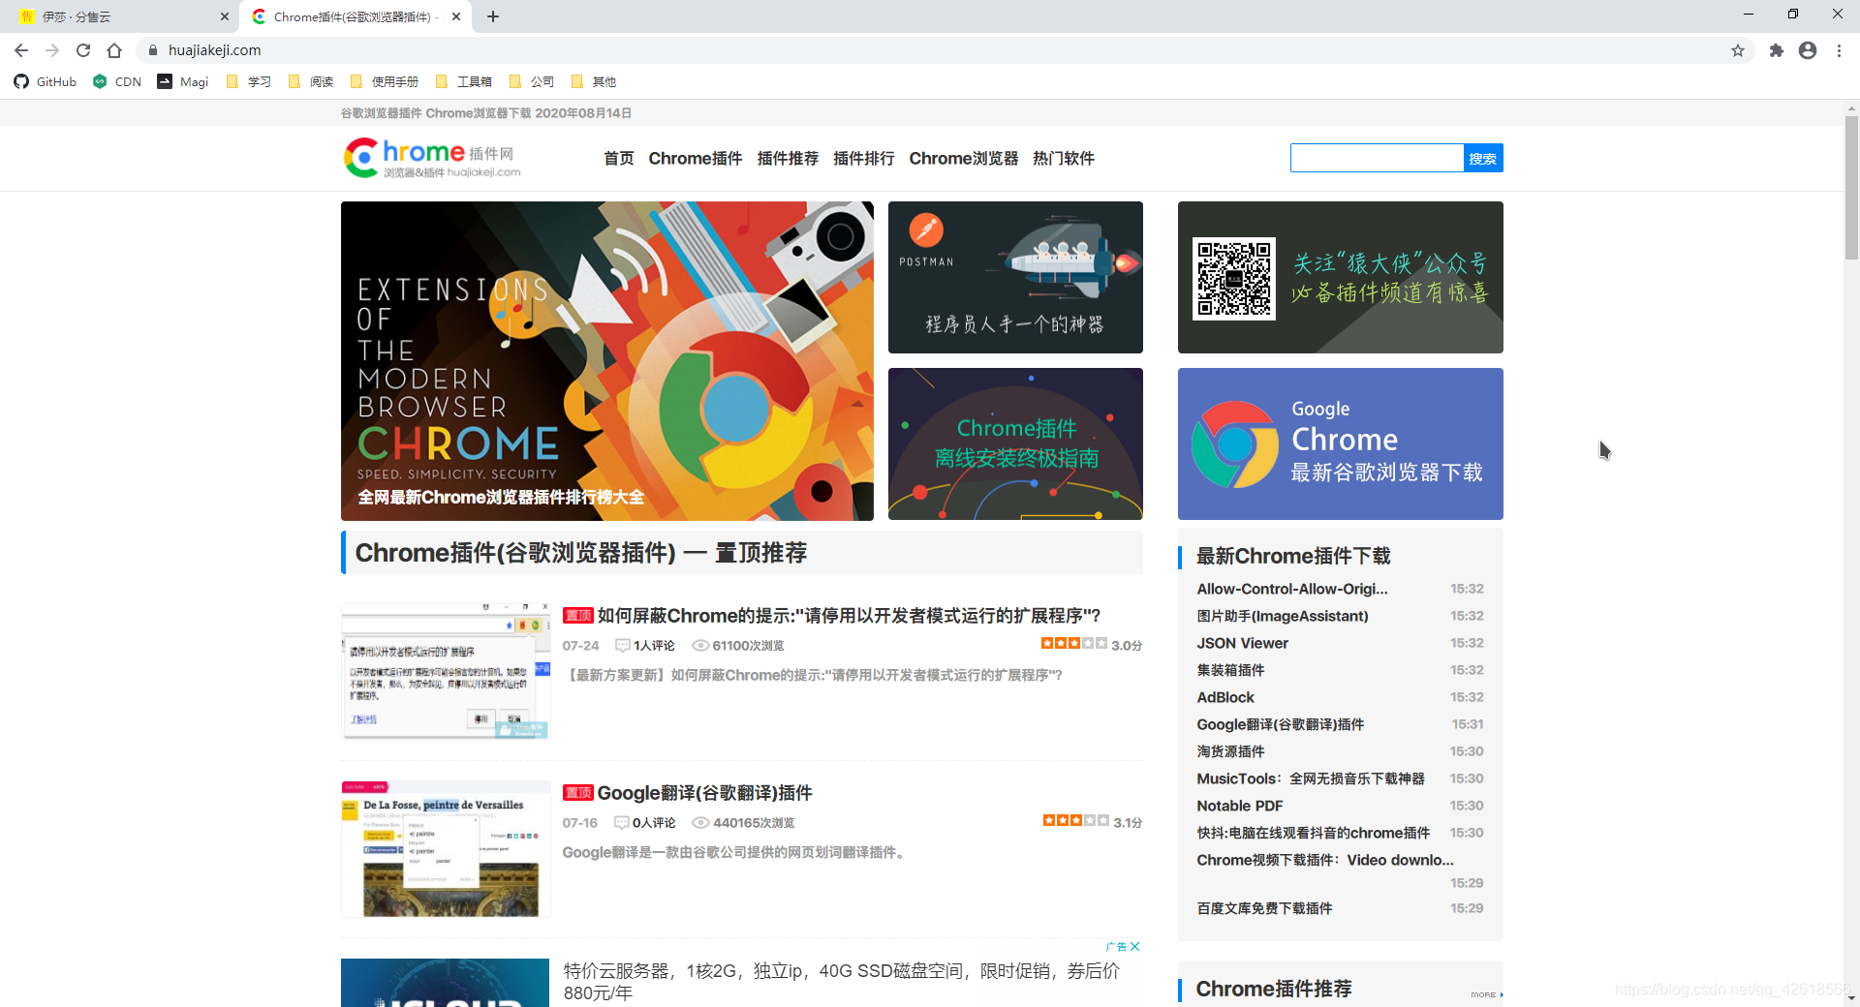
Task: Click the Chrome插件网 site logo
Action: (432, 158)
